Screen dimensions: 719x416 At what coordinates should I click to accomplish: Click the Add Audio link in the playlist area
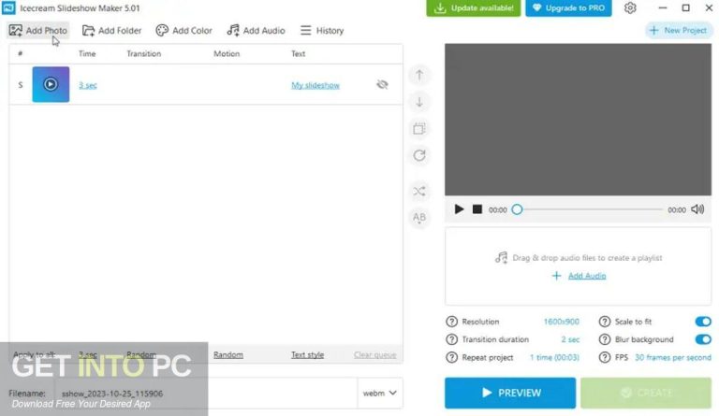(x=587, y=276)
